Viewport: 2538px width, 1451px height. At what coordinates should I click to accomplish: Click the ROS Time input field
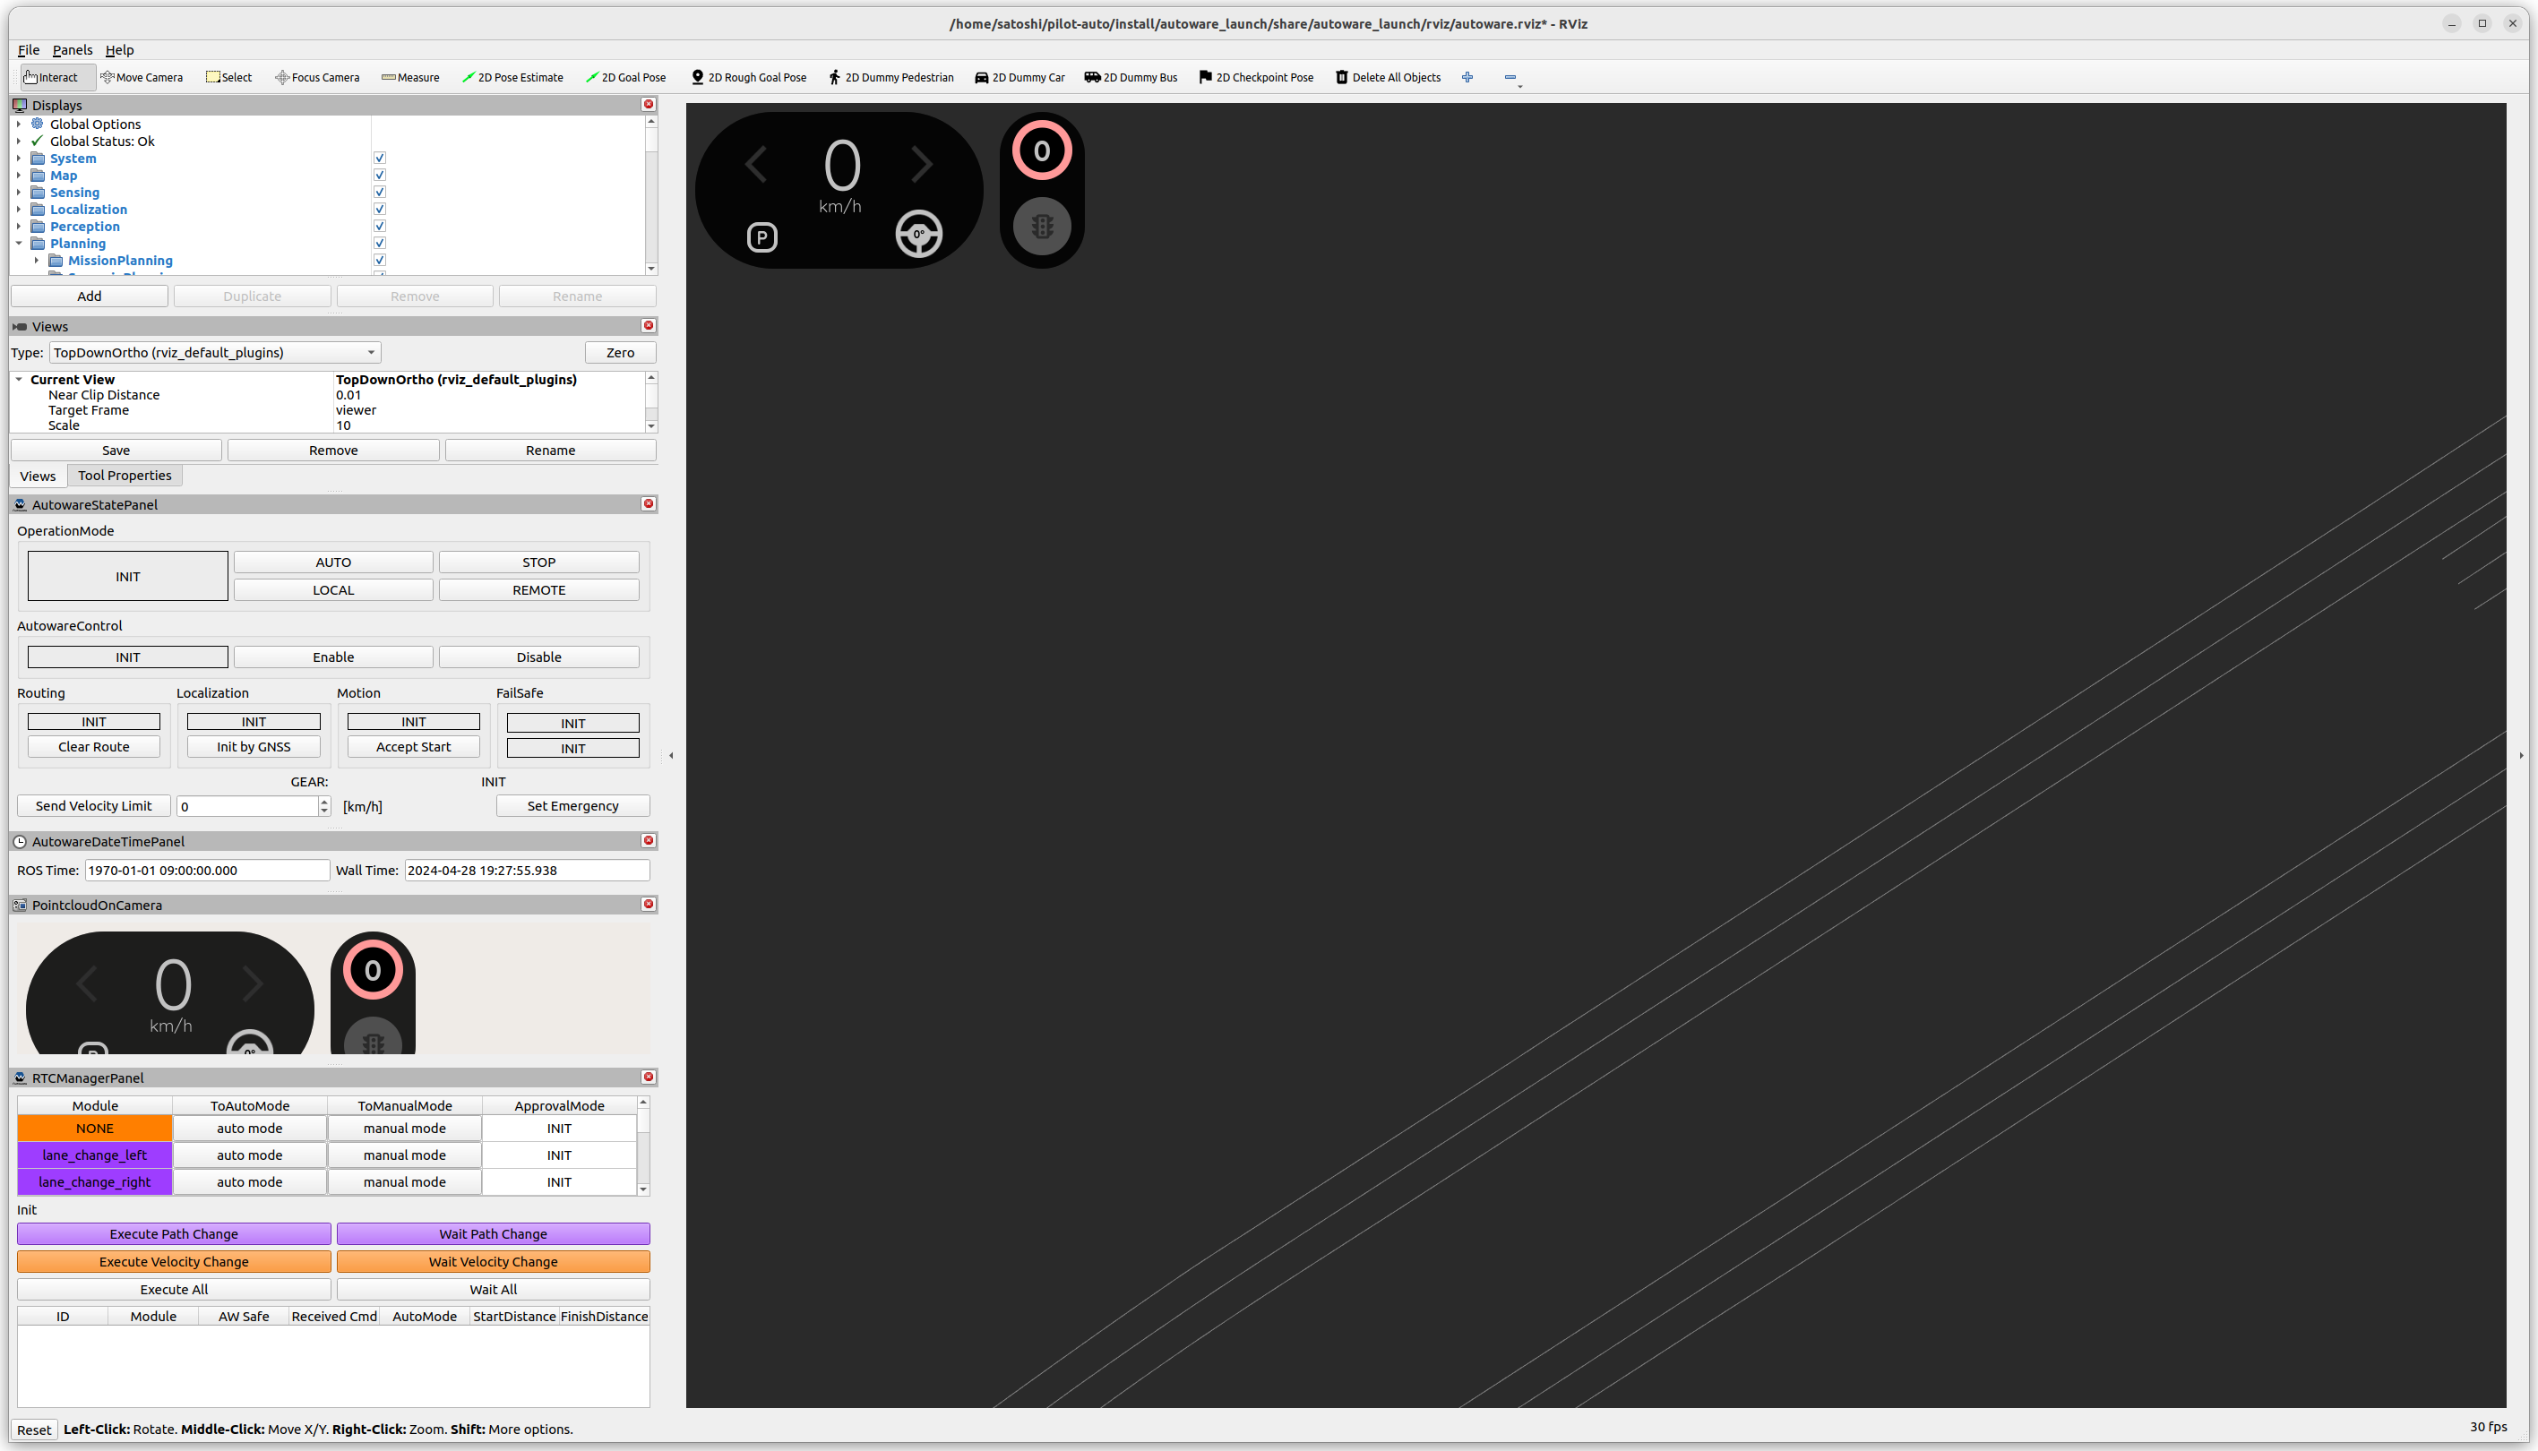pyautogui.click(x=206, y=870)
